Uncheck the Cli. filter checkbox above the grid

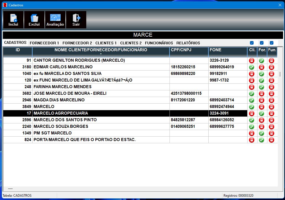pyautogui.click(x=252, y=43)
